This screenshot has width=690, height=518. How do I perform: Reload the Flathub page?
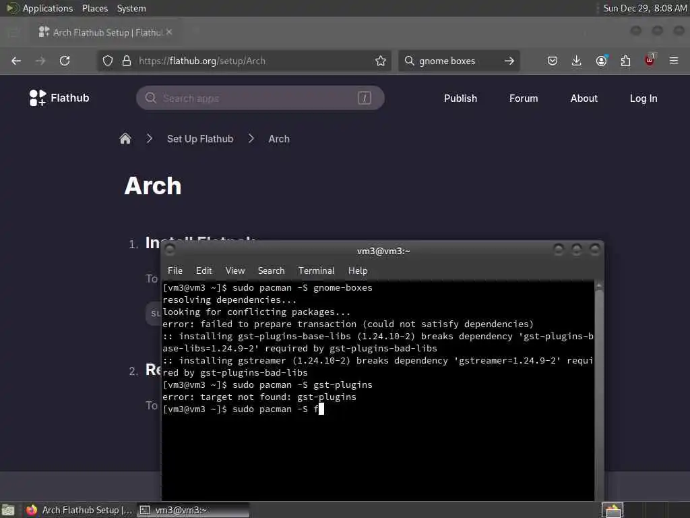coord(65,61)
